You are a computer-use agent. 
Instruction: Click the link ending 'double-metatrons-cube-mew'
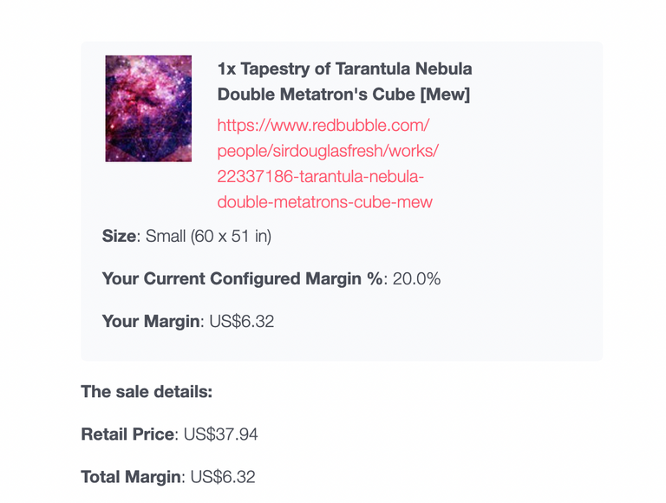coord(324,202)
